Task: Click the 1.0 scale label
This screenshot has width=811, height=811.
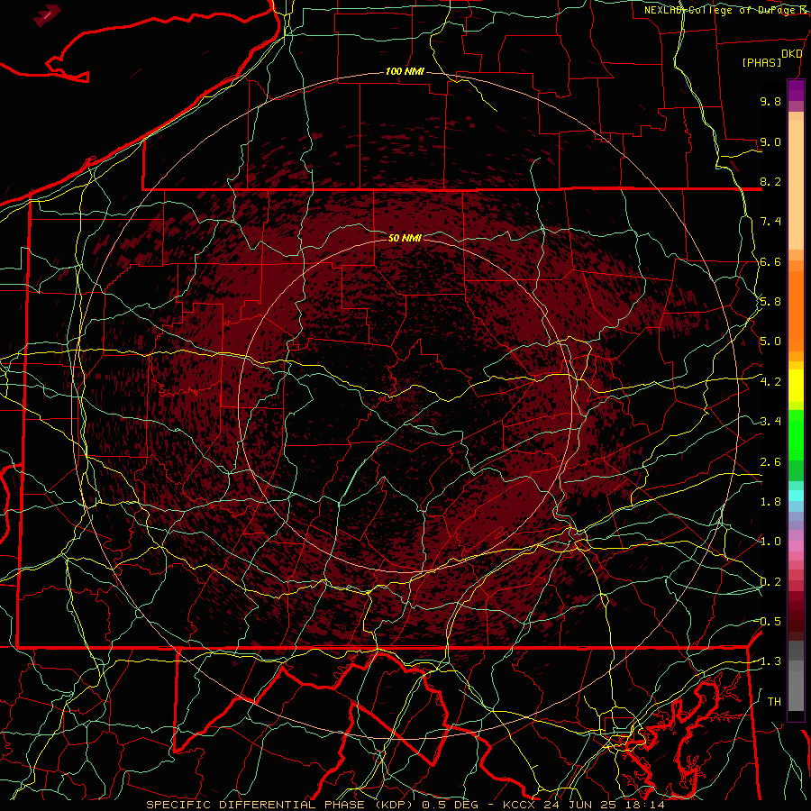Action: pyautogui.click(x=770, y=542)
